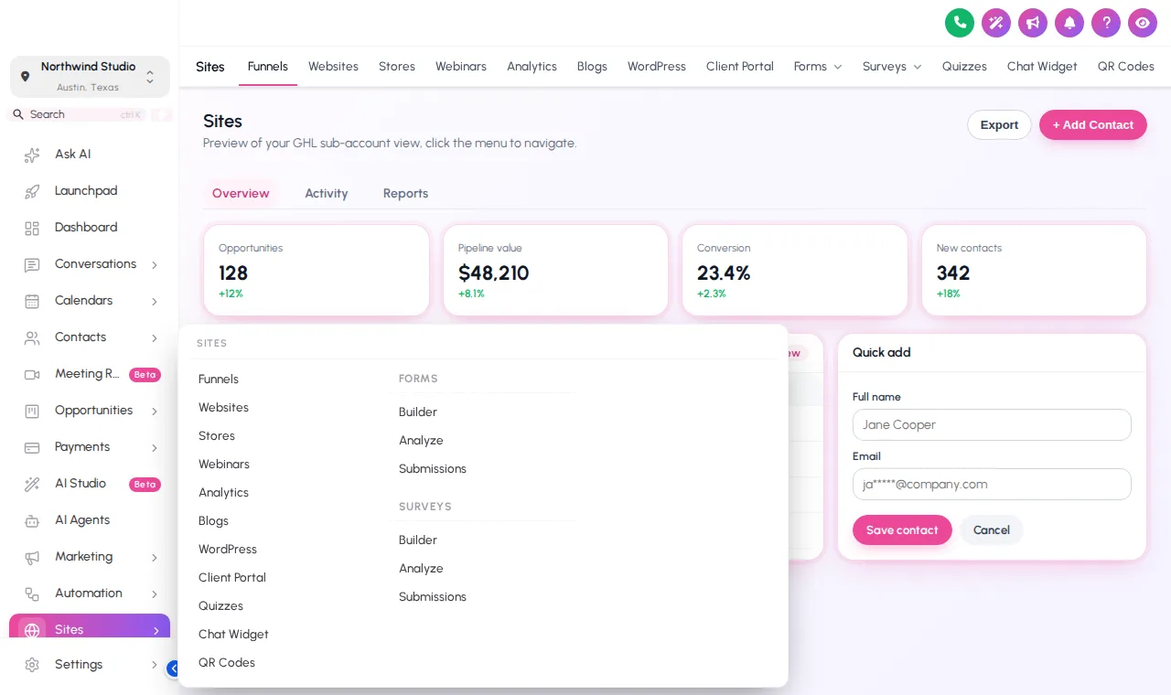
Task: Open Meeting Recorder camera icon item
Action: [32, 374]
